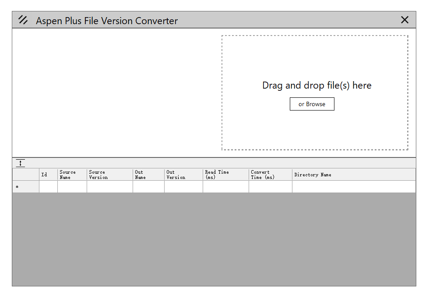
Task: Click the empty Directory Name cell
Action: [354, 187]
